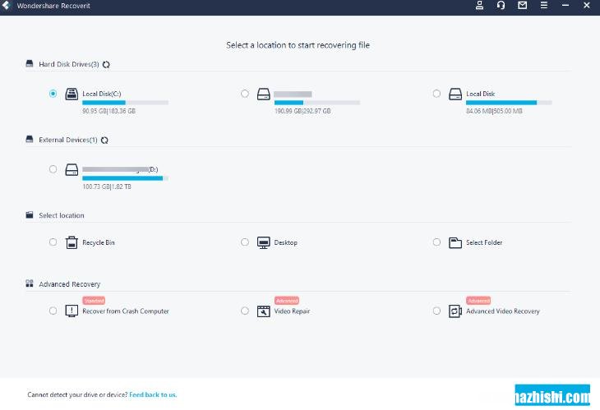
Task: Click the Local Disk(C:) label
Action: pyautogui.click(x=102, y=94)
